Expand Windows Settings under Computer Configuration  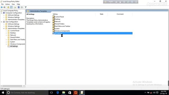pyautogui.click(x=4, y=17)
